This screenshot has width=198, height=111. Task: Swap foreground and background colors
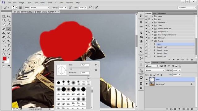tap(8, 57)
